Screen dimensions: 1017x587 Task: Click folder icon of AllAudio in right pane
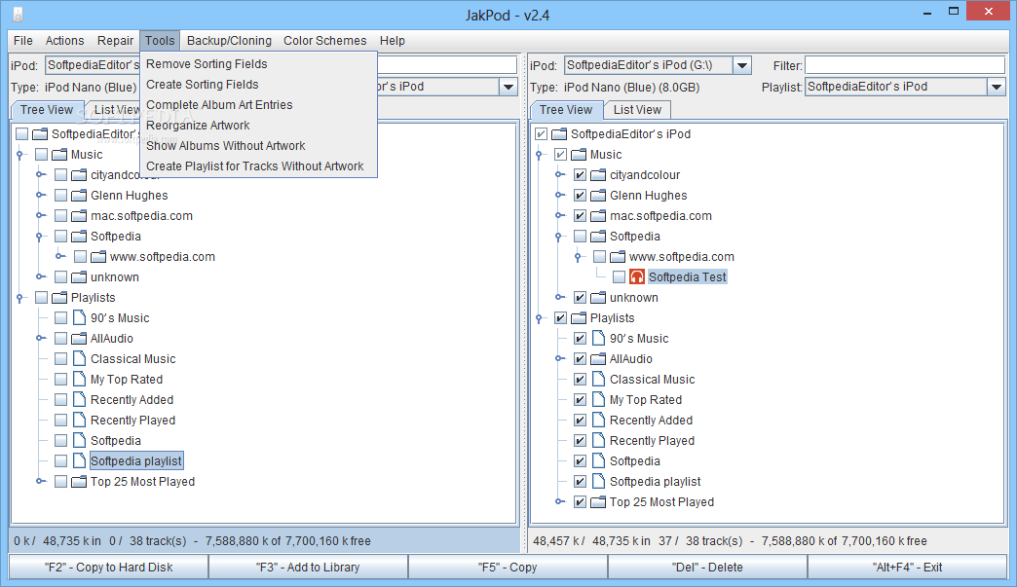[598, 359]
